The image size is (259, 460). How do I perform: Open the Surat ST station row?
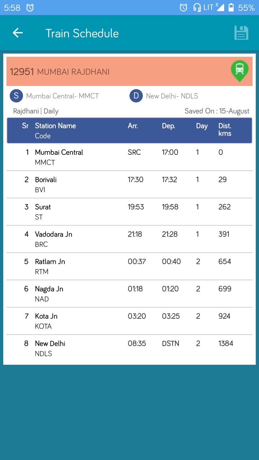pyautogui.click(x=129, y=212)
